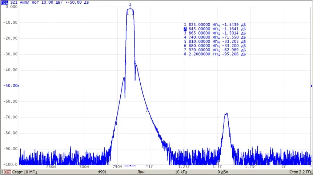Click marker row 6 880.00000 МГц
Screen dimensions: 313x175
[215, 45]
